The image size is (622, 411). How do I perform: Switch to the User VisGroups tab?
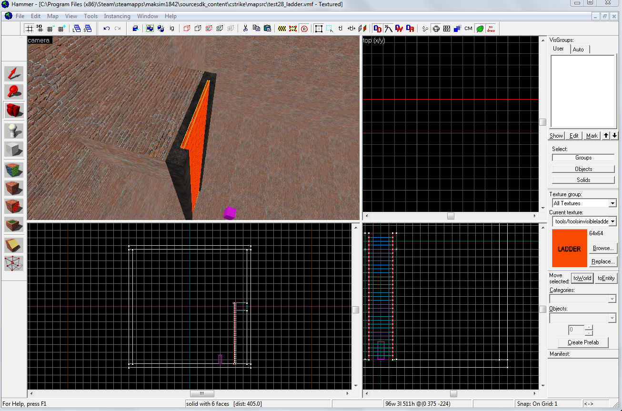click(559, 49)
